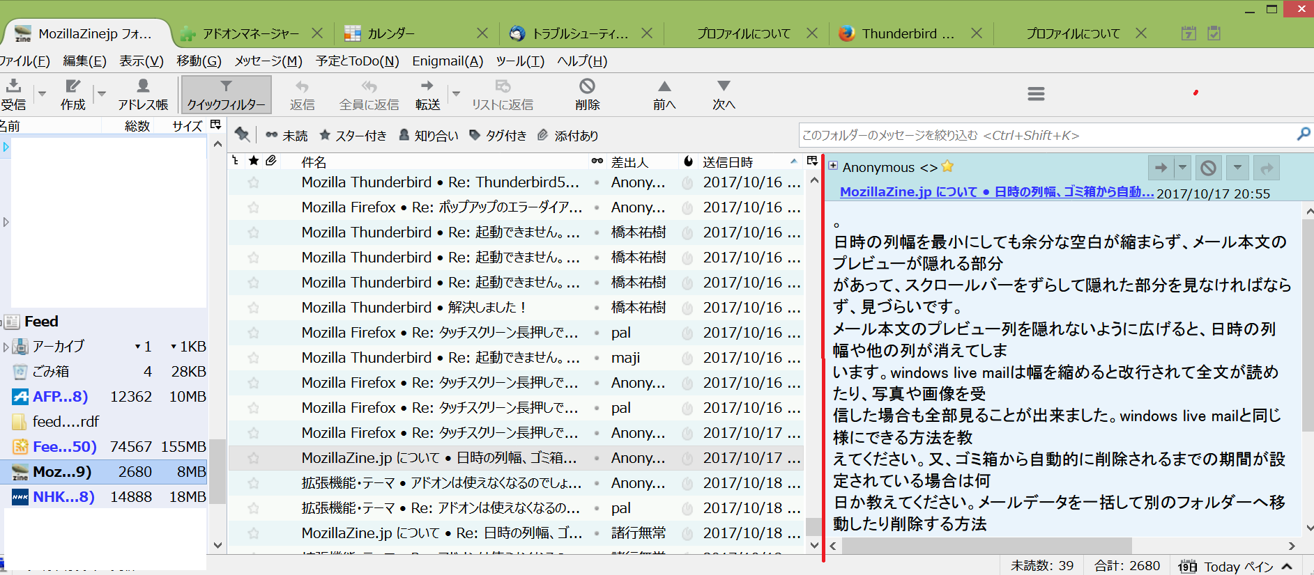Open other actions dropdown in message header
This screenshot has width=1314, height=575.
click(1237, 168)
